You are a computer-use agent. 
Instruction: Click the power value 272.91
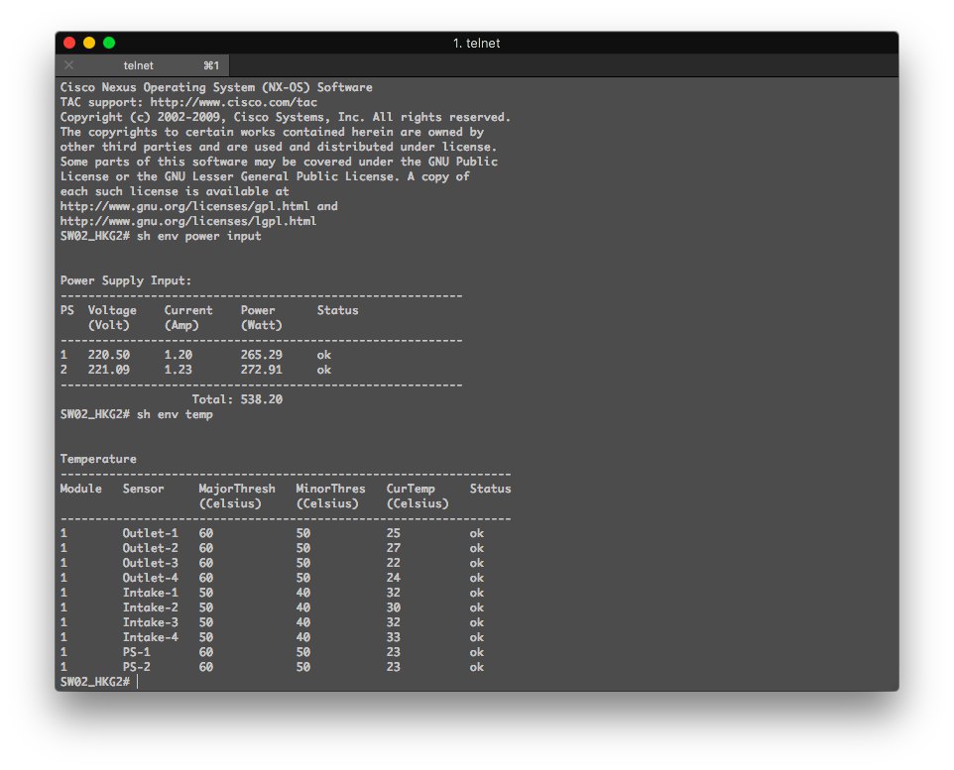click(262, 370)
